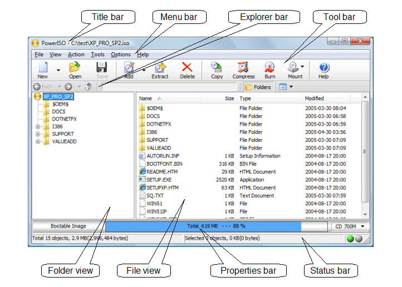Image resolution: width=402 pixels, height=287 pixels.
Task: Expand the SUPPORT folder tree node
Action: click(x=38, y=134)
